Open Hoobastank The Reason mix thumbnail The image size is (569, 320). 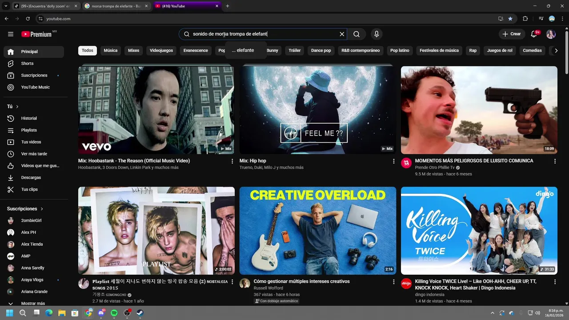click(156, 110)
